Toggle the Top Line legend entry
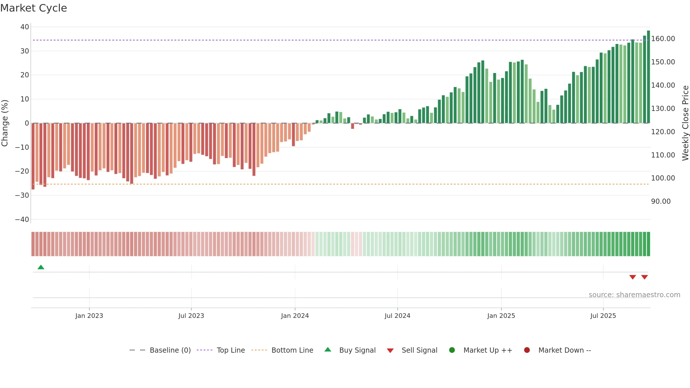This screenshot has height=388, width=690. pos(221,350)
